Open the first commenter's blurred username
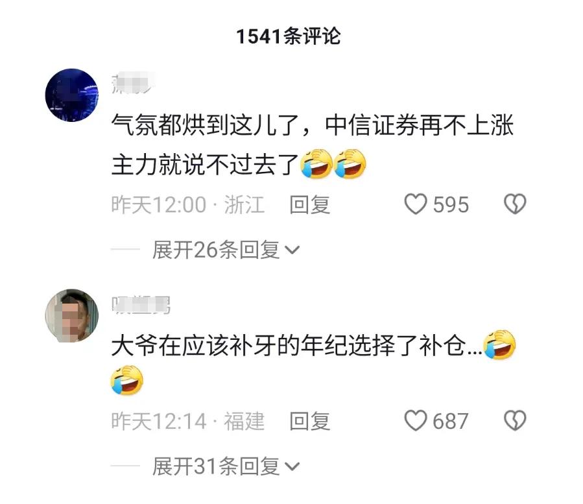 pyautogui.click(x=132, y=83)
